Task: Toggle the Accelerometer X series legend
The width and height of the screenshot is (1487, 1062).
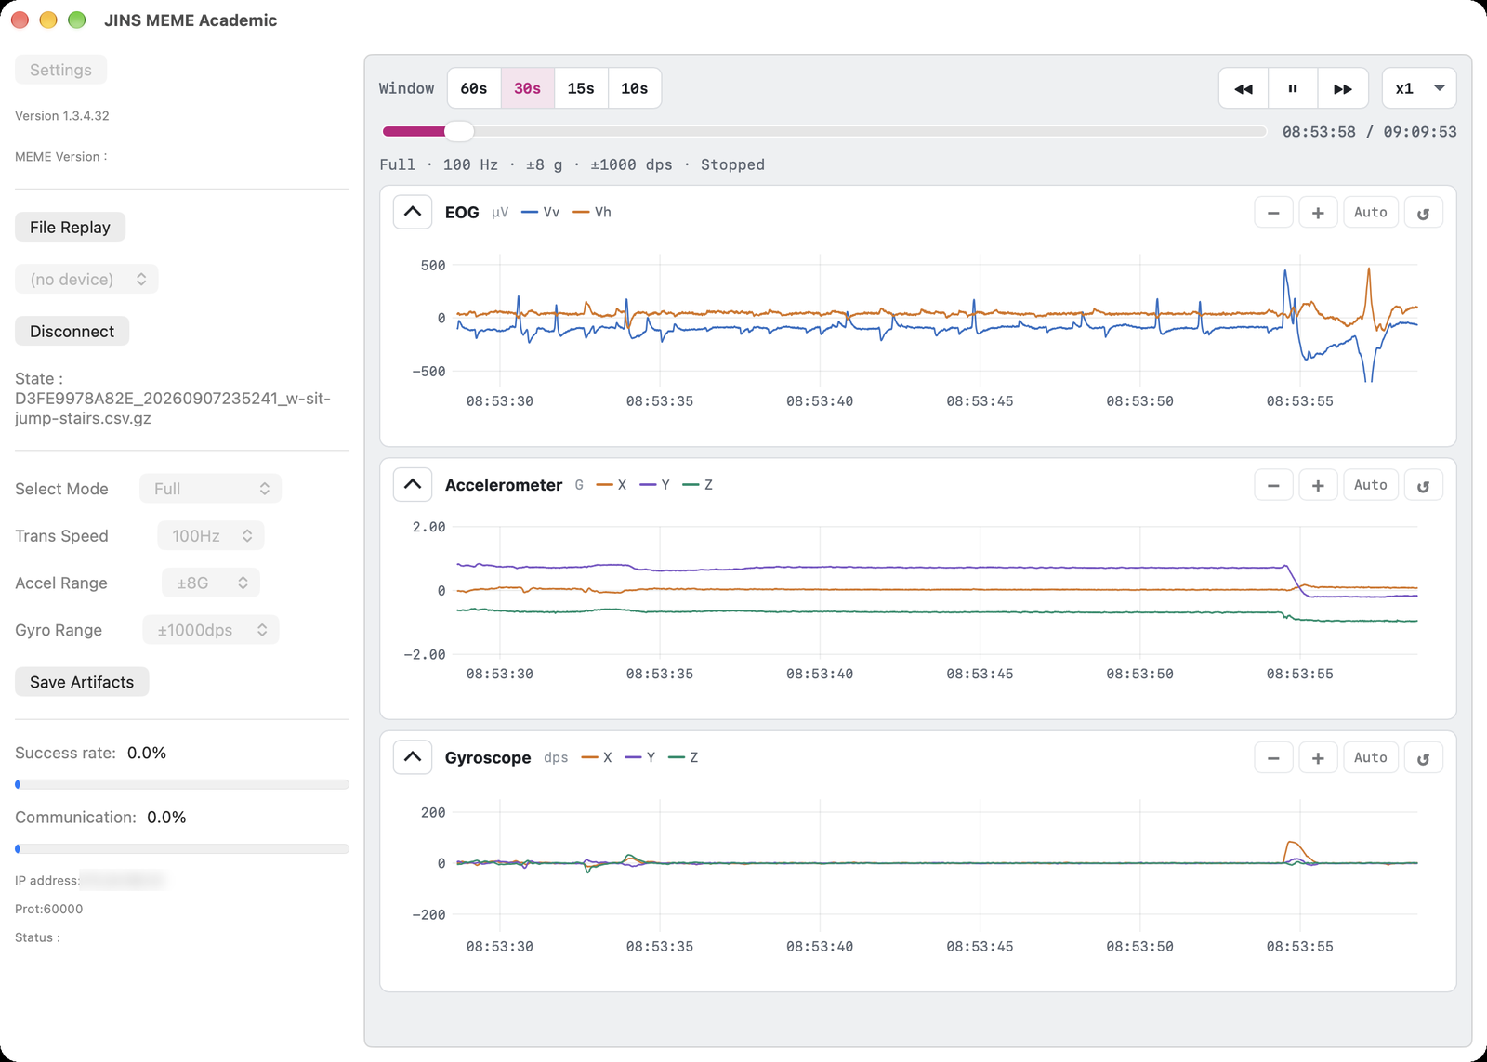Action: [612, 484]
